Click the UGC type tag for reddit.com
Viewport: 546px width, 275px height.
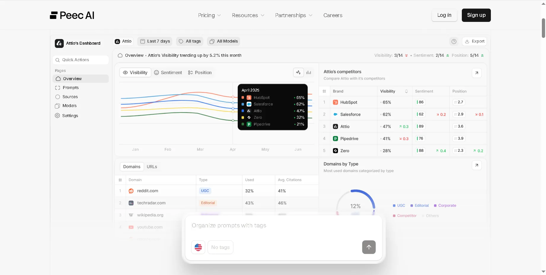[x=205, y=191]
